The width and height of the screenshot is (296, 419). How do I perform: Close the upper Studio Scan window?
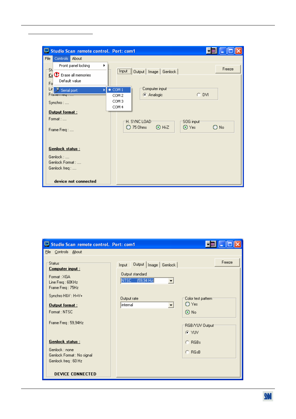(239, 51)
